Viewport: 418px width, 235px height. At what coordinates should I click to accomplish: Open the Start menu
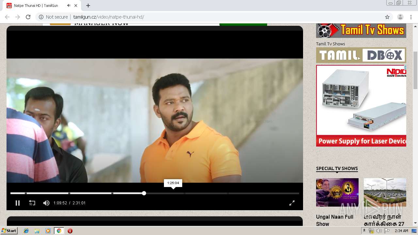click(9, 230)
